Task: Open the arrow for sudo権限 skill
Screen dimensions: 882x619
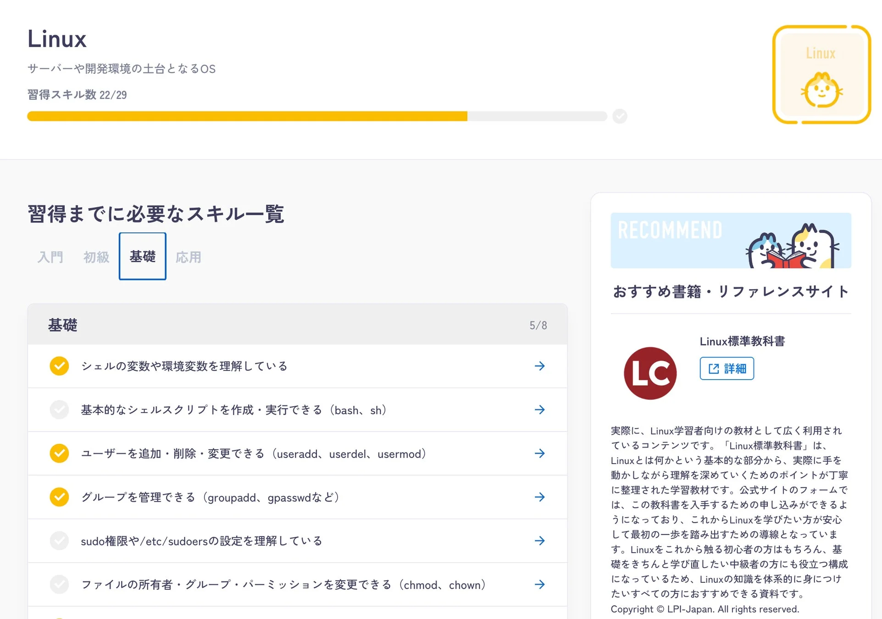Action: click(540, 541)
